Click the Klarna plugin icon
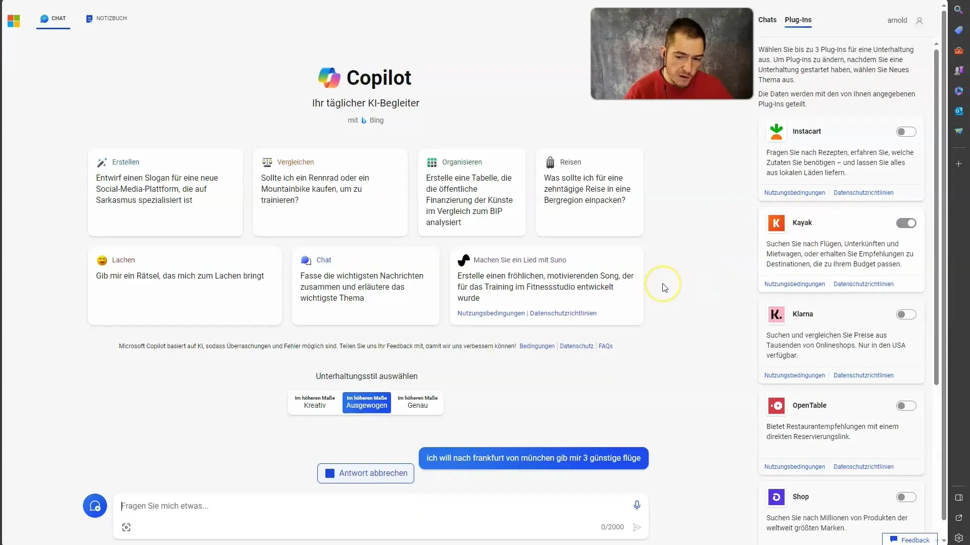Viewport: 970px width, 545px height. tap(776, 313)
